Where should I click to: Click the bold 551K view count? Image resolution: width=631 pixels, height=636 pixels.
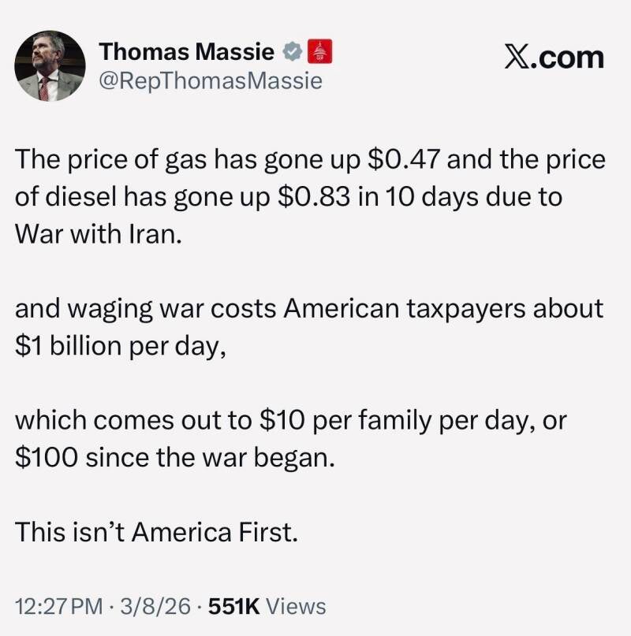coord(232,606)
